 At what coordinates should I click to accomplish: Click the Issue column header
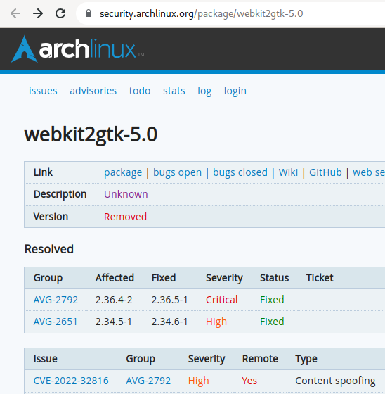pyautogui.click(x=46, y=359)
